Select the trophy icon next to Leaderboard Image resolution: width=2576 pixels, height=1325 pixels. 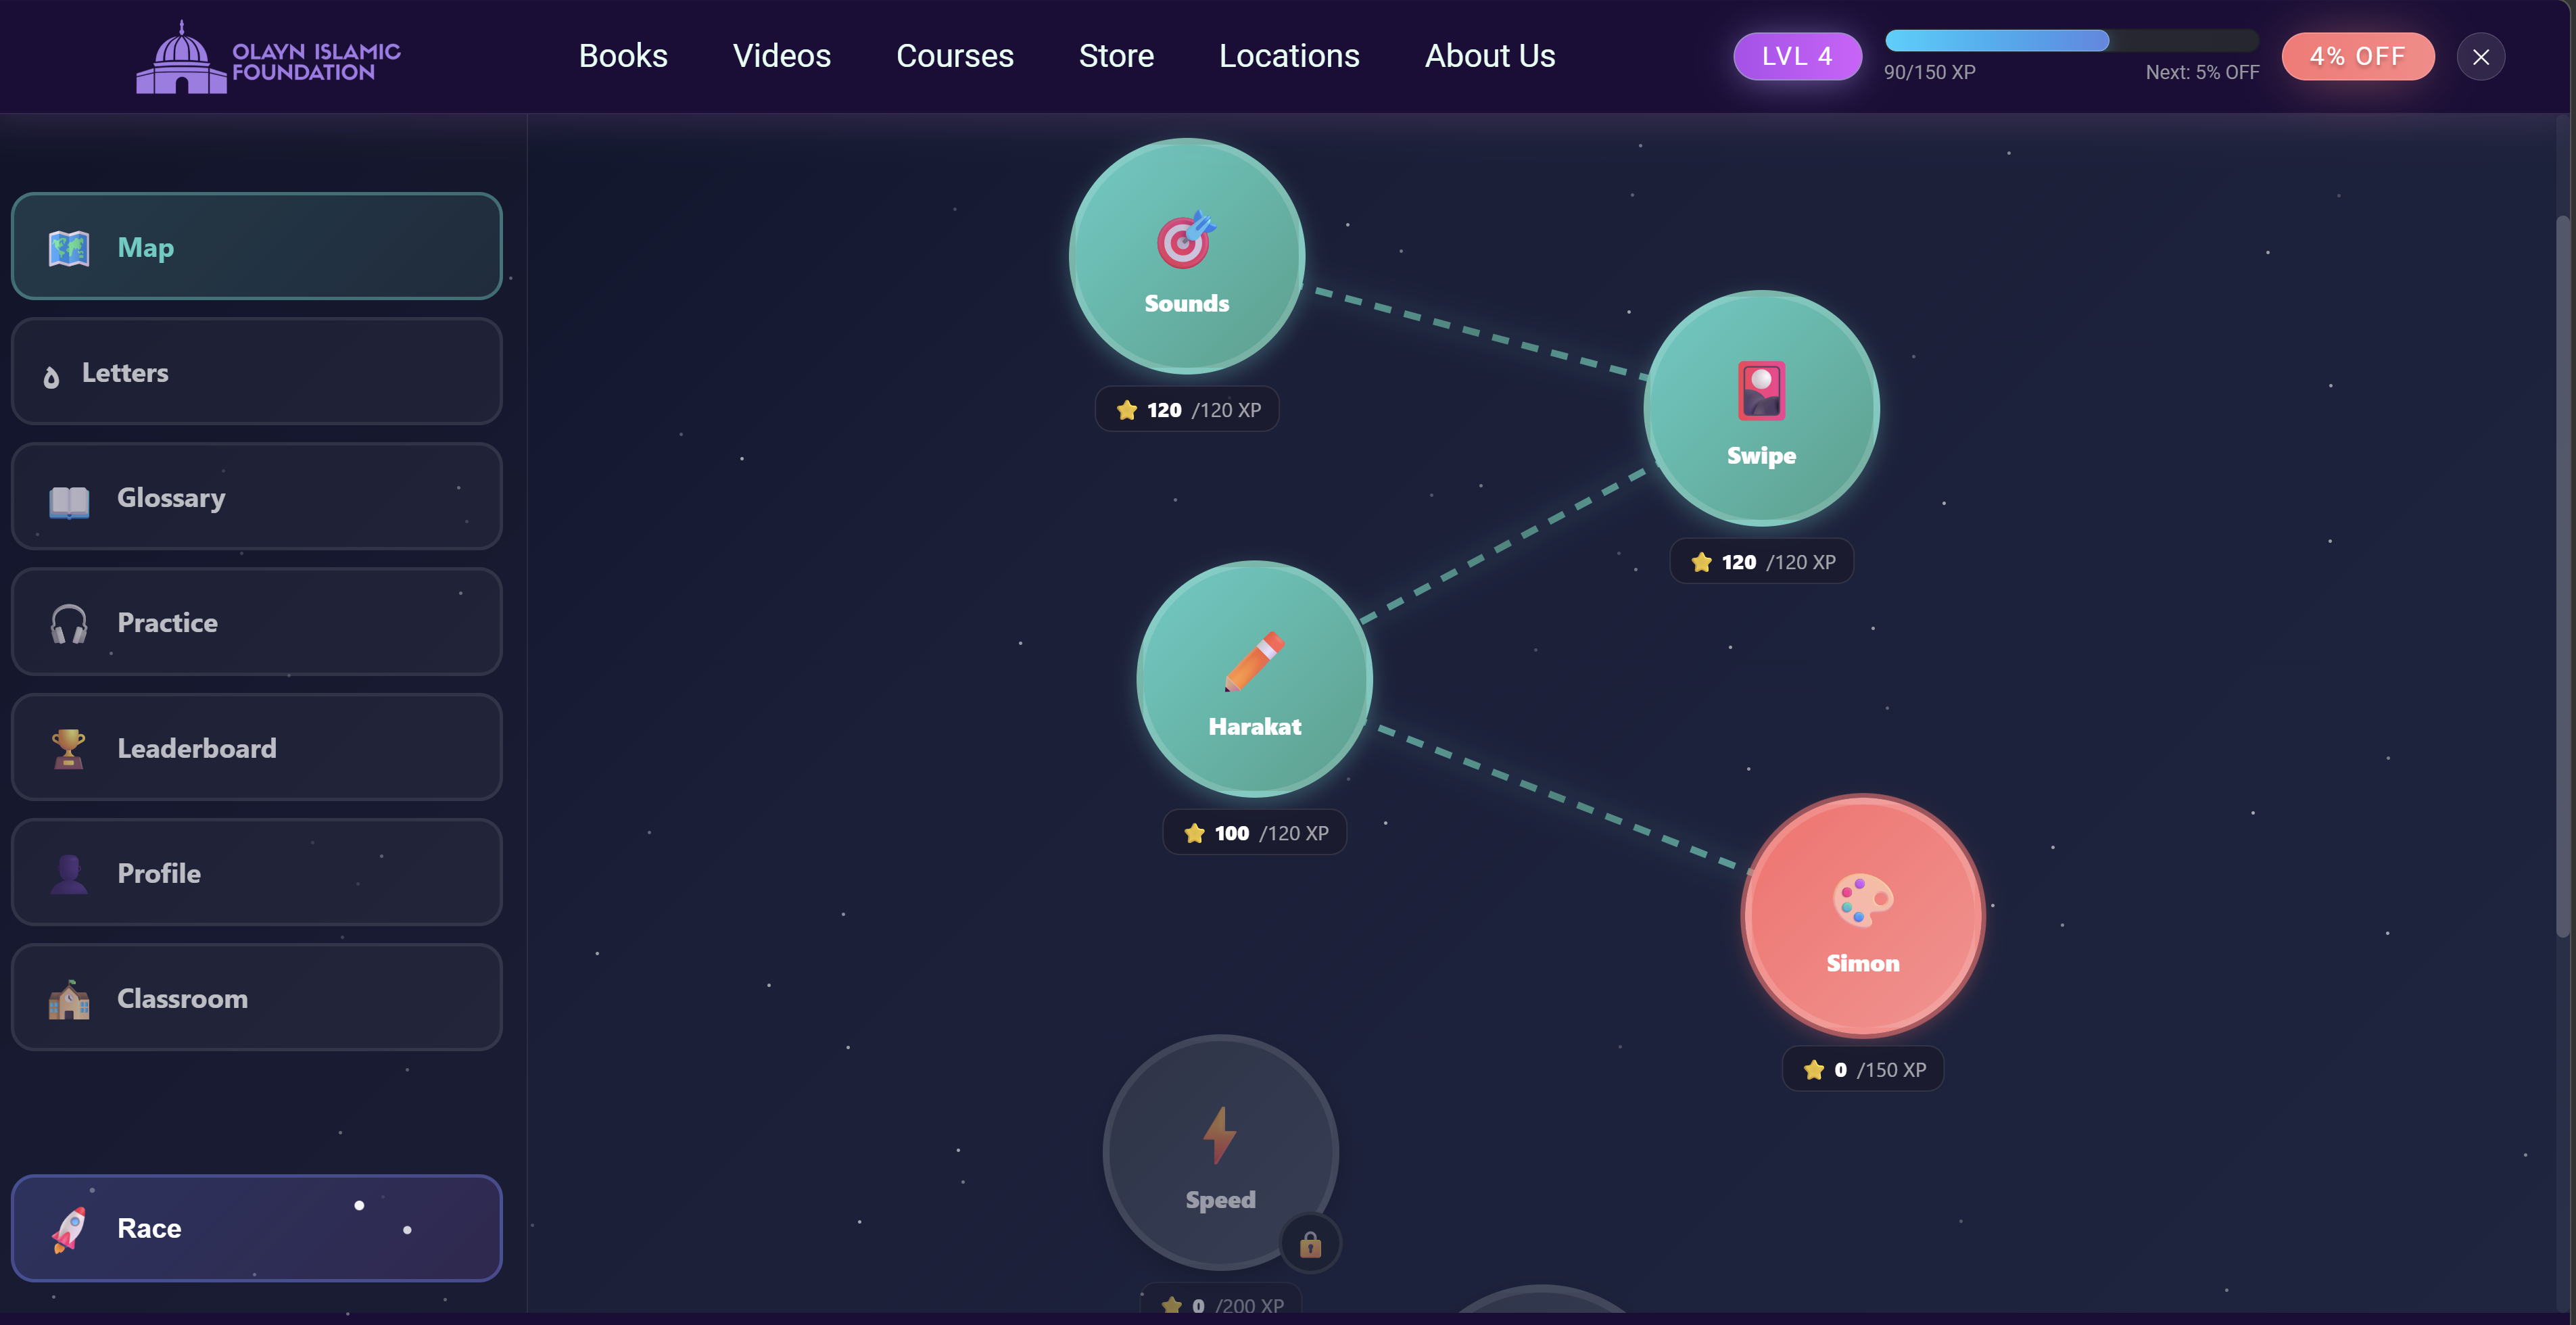tap(68, 747)
